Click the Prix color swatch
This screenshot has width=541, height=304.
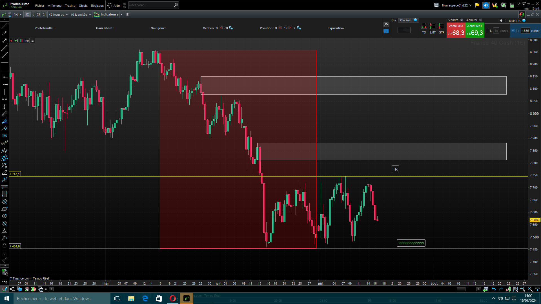pyautogui.click(x=21, y=41)
